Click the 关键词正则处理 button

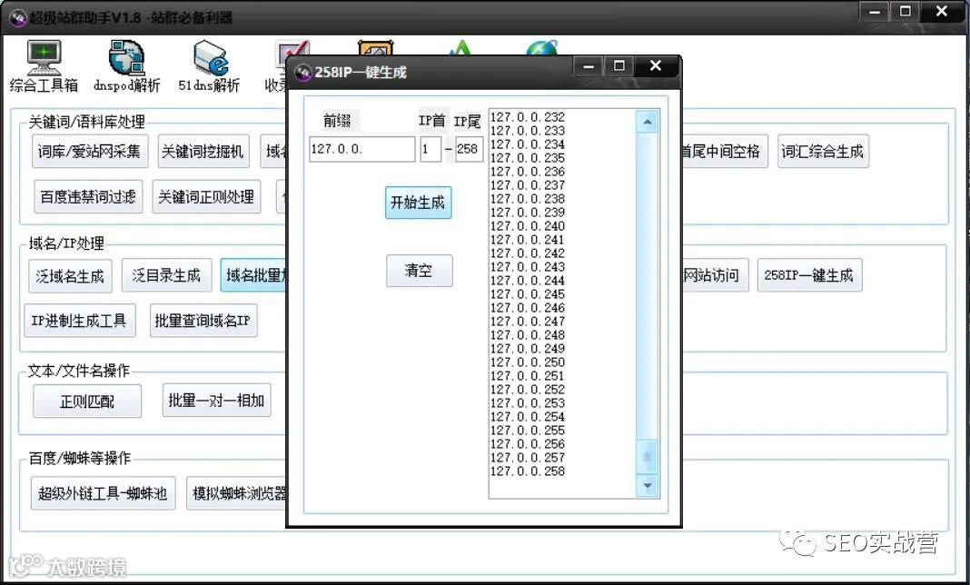click(206, 197)
